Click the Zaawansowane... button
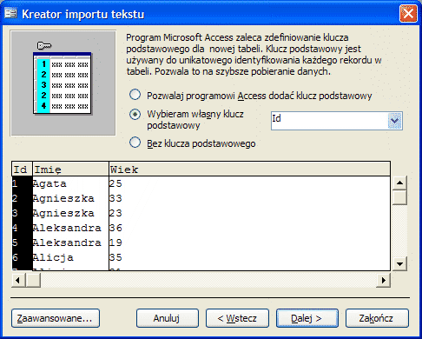 click(56, 318)
